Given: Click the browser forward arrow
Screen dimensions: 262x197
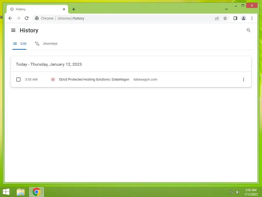Looking at the screenshot, I should point(18,18).
